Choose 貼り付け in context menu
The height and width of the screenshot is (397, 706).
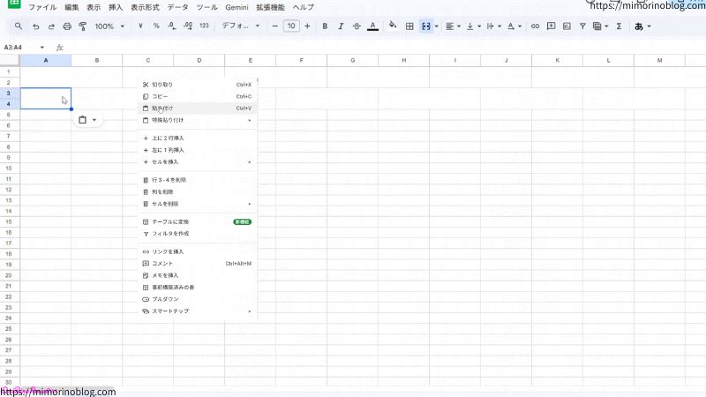197,109
